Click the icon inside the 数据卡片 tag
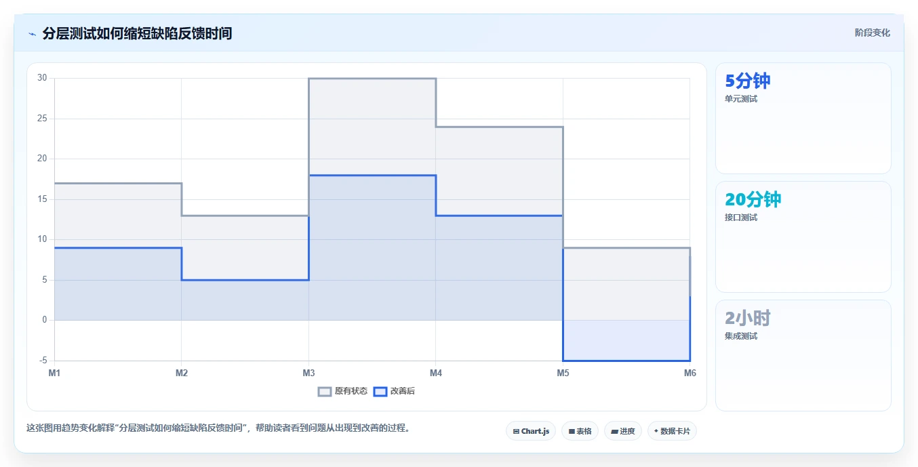Screen dimensions: 918x467 click(x=656, y=431)
